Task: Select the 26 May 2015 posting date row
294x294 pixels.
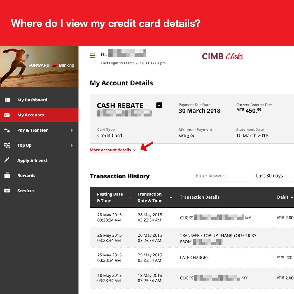Action: click(x=109, y=238)
